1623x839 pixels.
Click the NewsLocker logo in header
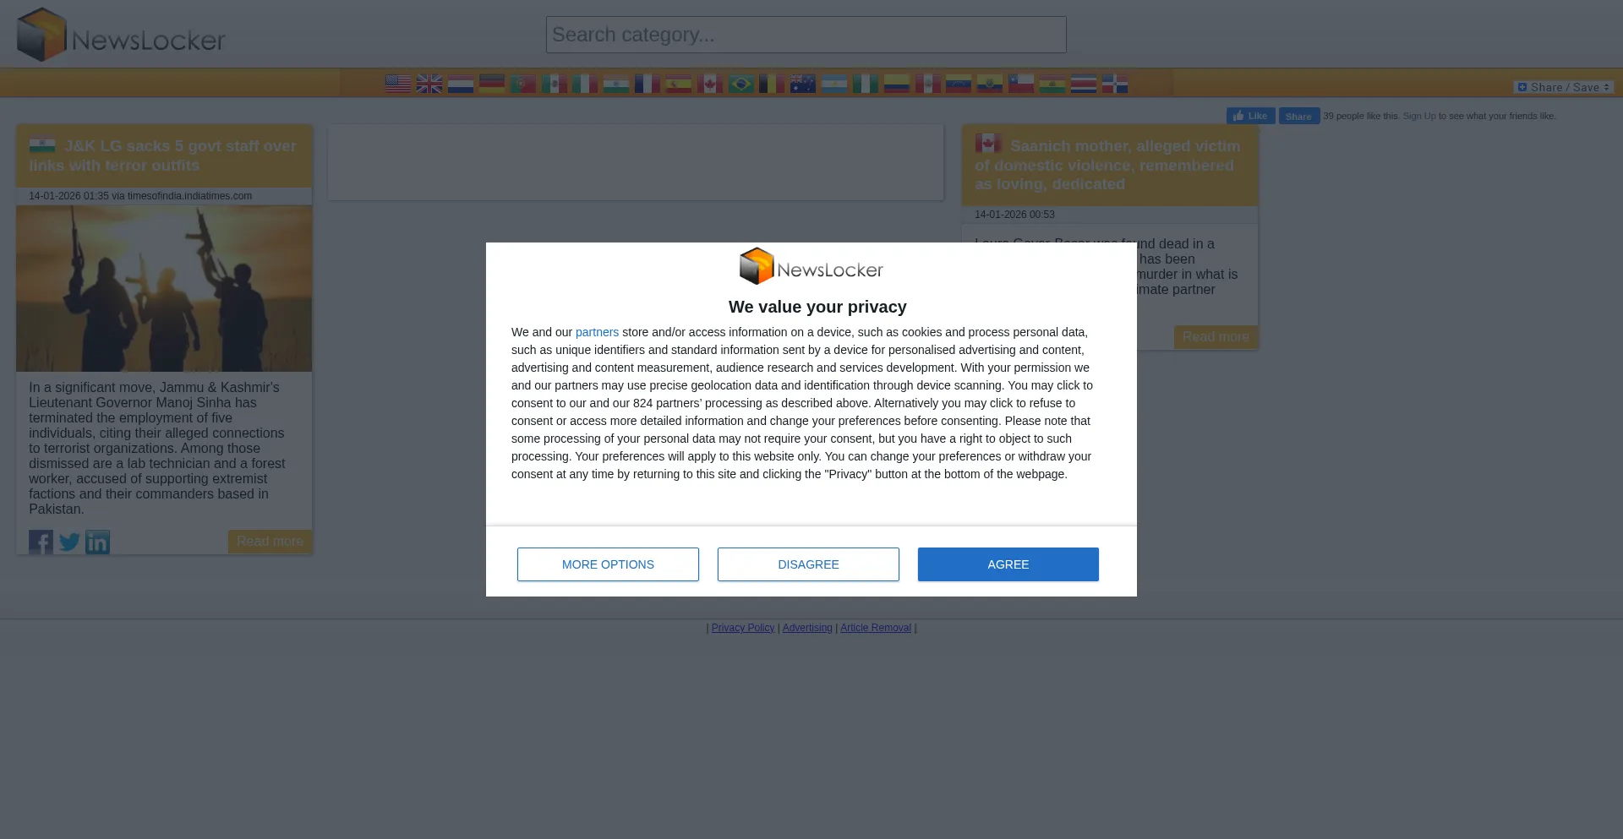tap(121, 35)
